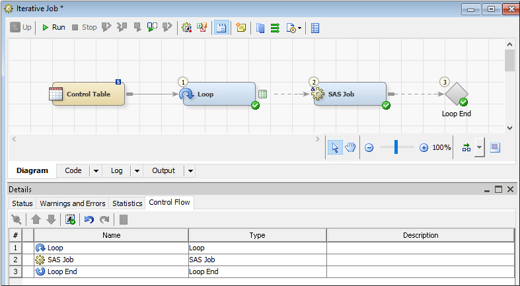Select the SAS Job node in diagram
Screen dimensions: 520x286
pyautogui.click(x=349, y=94)
